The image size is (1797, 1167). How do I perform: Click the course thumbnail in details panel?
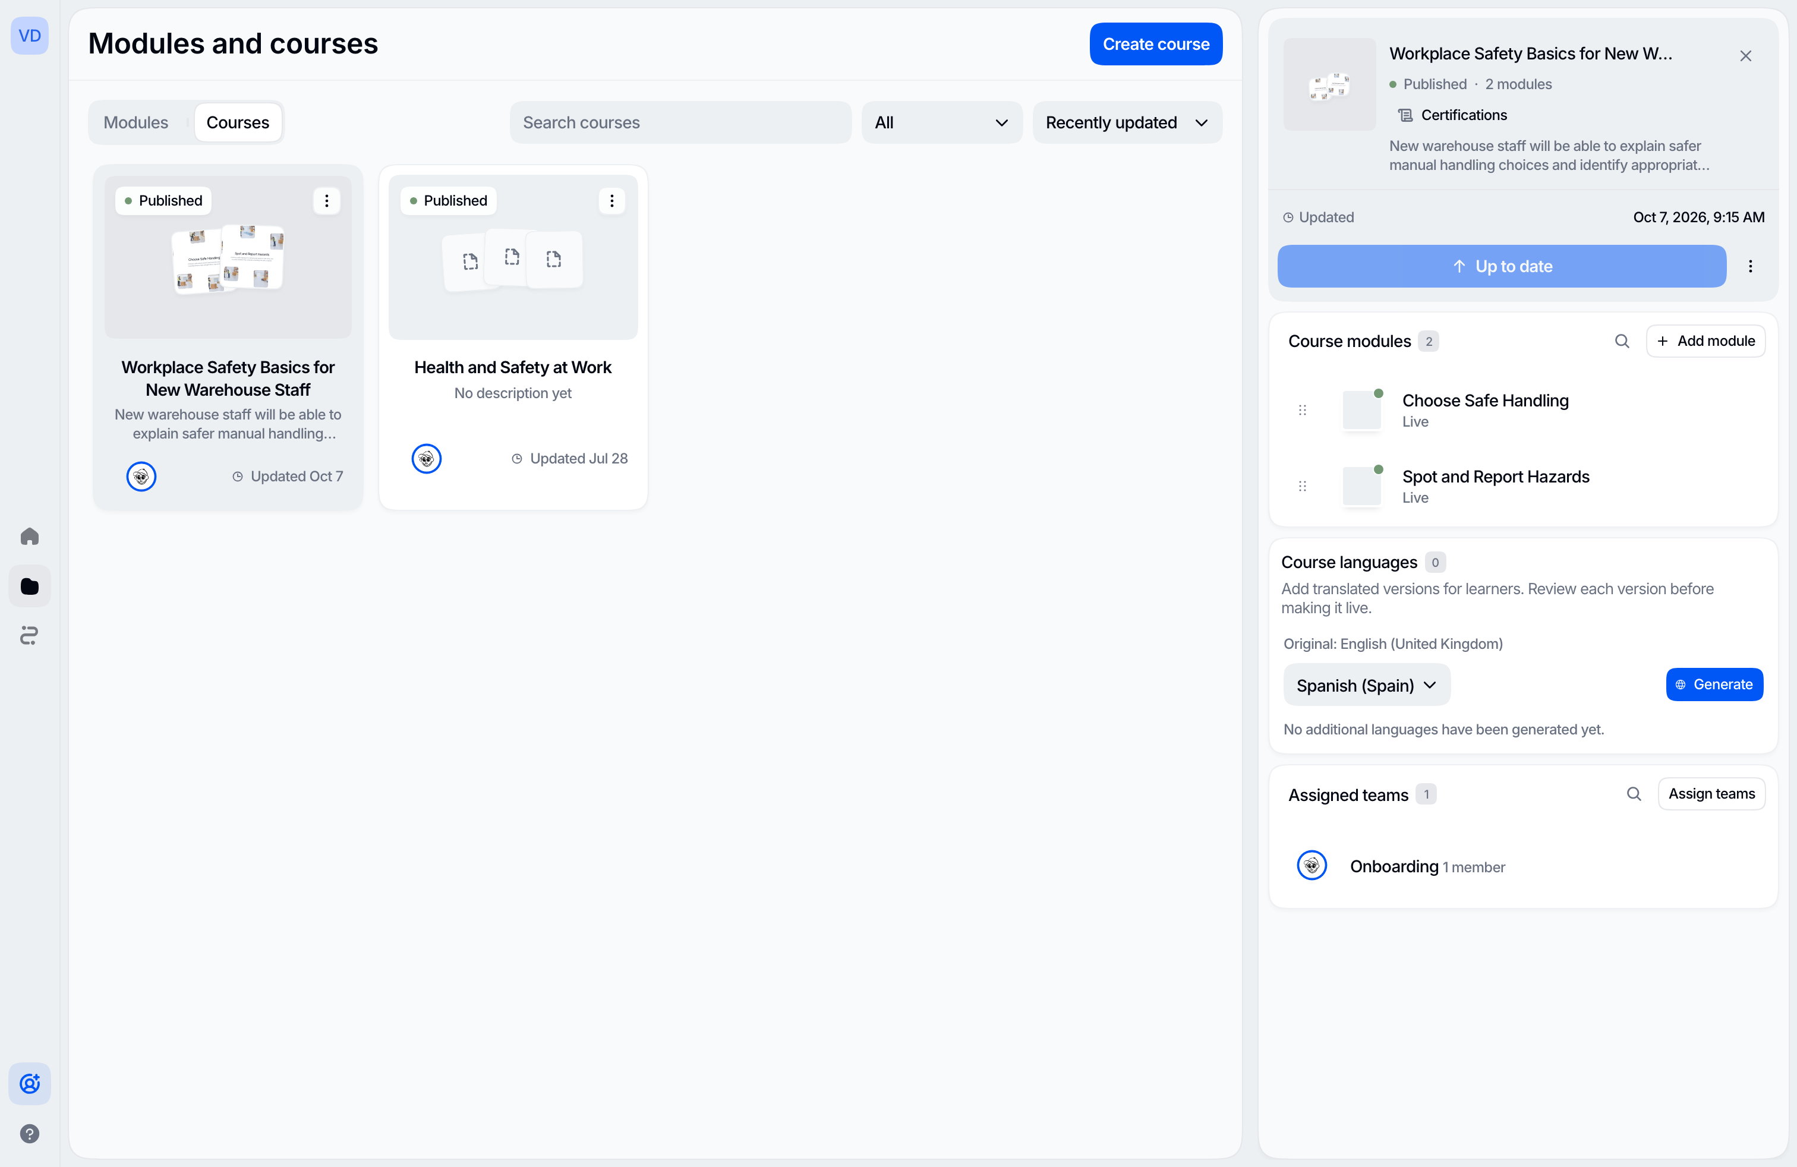(1330, 84)
